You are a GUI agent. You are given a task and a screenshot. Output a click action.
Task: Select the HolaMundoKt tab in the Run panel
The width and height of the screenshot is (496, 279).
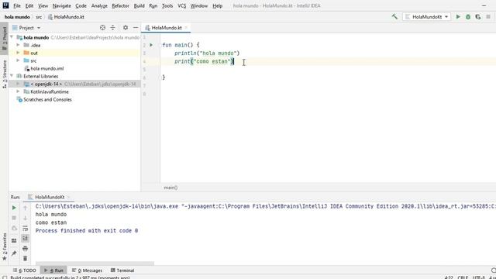[x=50, y=197]
